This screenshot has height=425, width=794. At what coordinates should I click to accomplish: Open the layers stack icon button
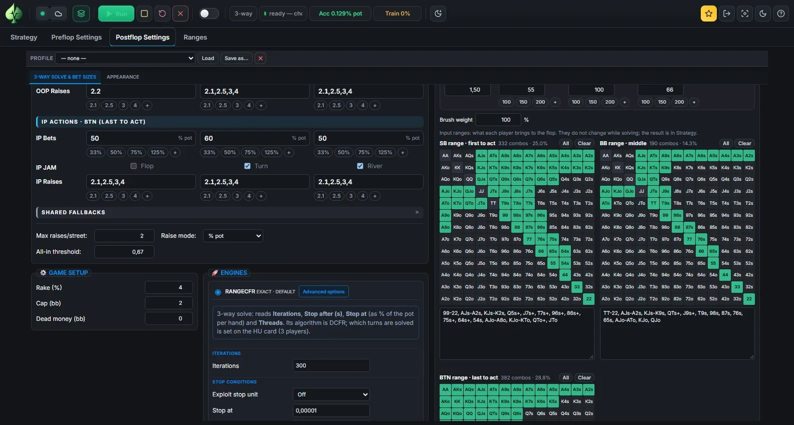[x=81, y=14]
